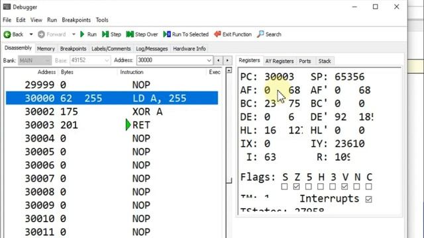Click the Step icon in toolbar
424x238 pixels.
105,34
